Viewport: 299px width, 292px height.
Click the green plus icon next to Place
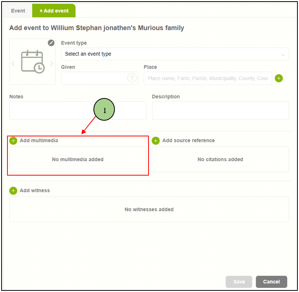(279, 78)
